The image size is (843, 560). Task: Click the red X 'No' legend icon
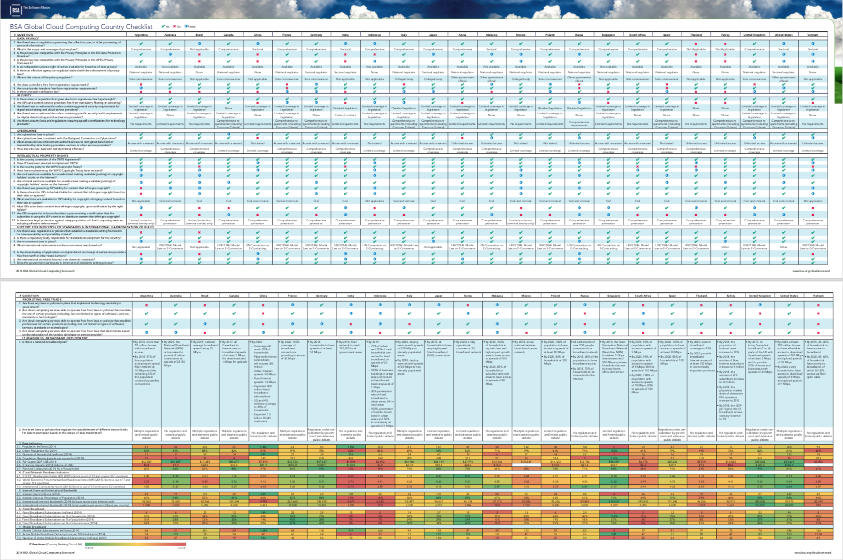pos(174,26)
